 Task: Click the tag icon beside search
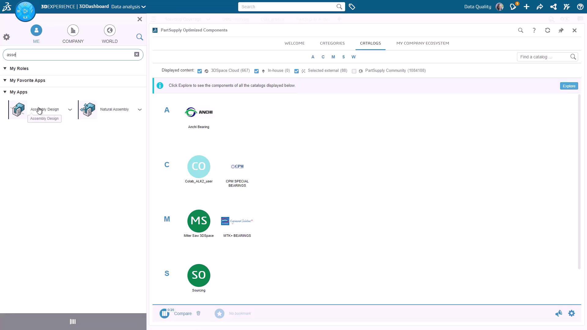[x=352, y=7]
